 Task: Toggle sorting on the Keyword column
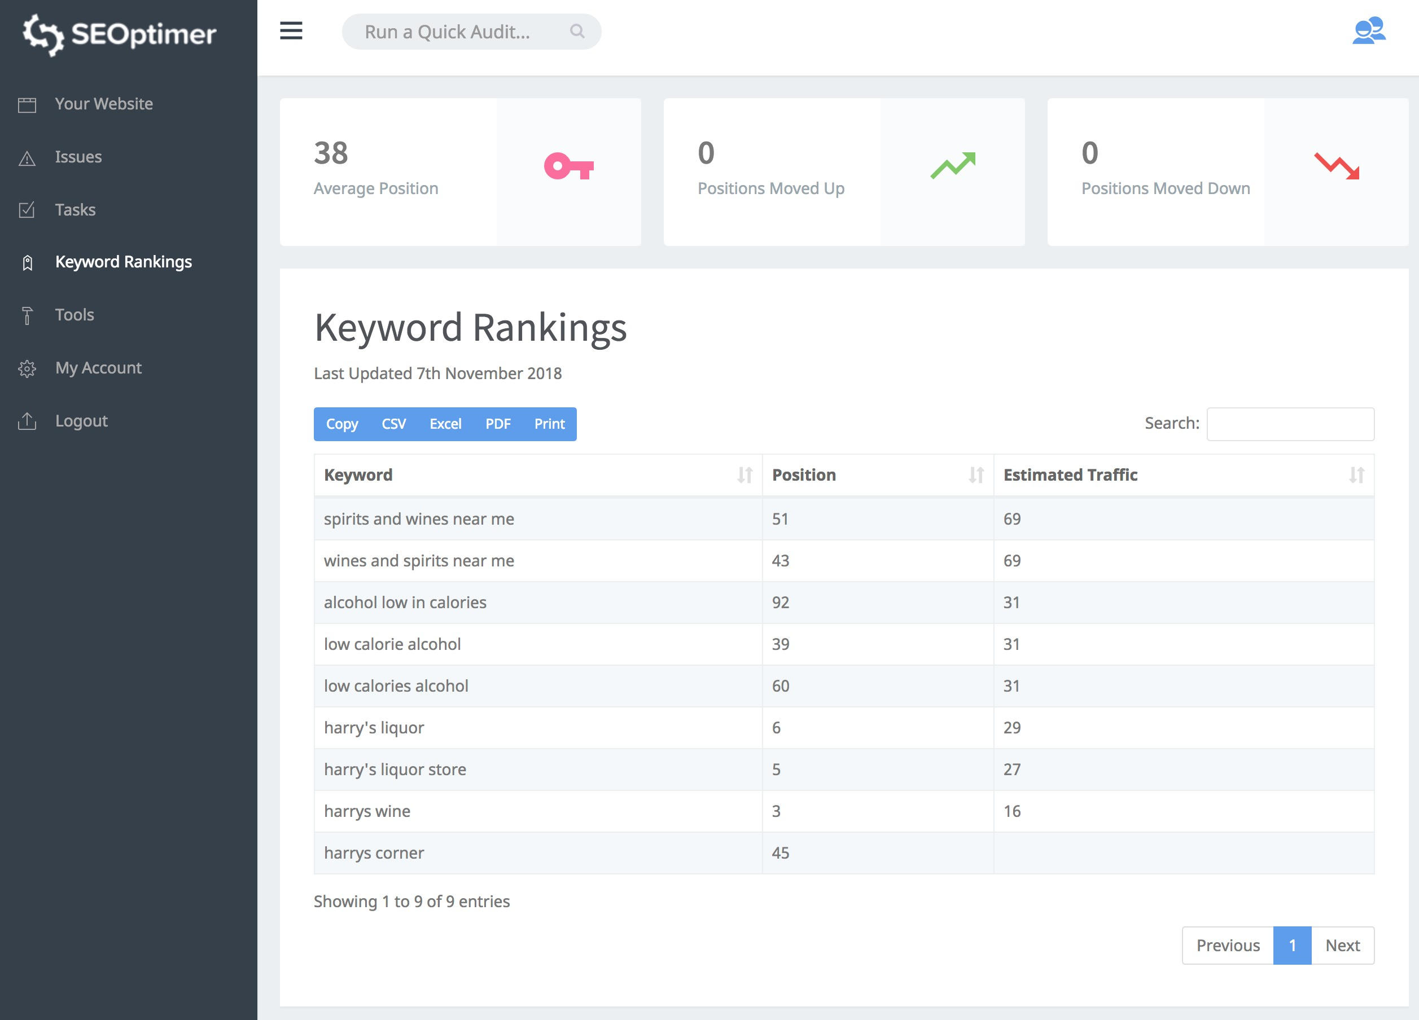744,475
